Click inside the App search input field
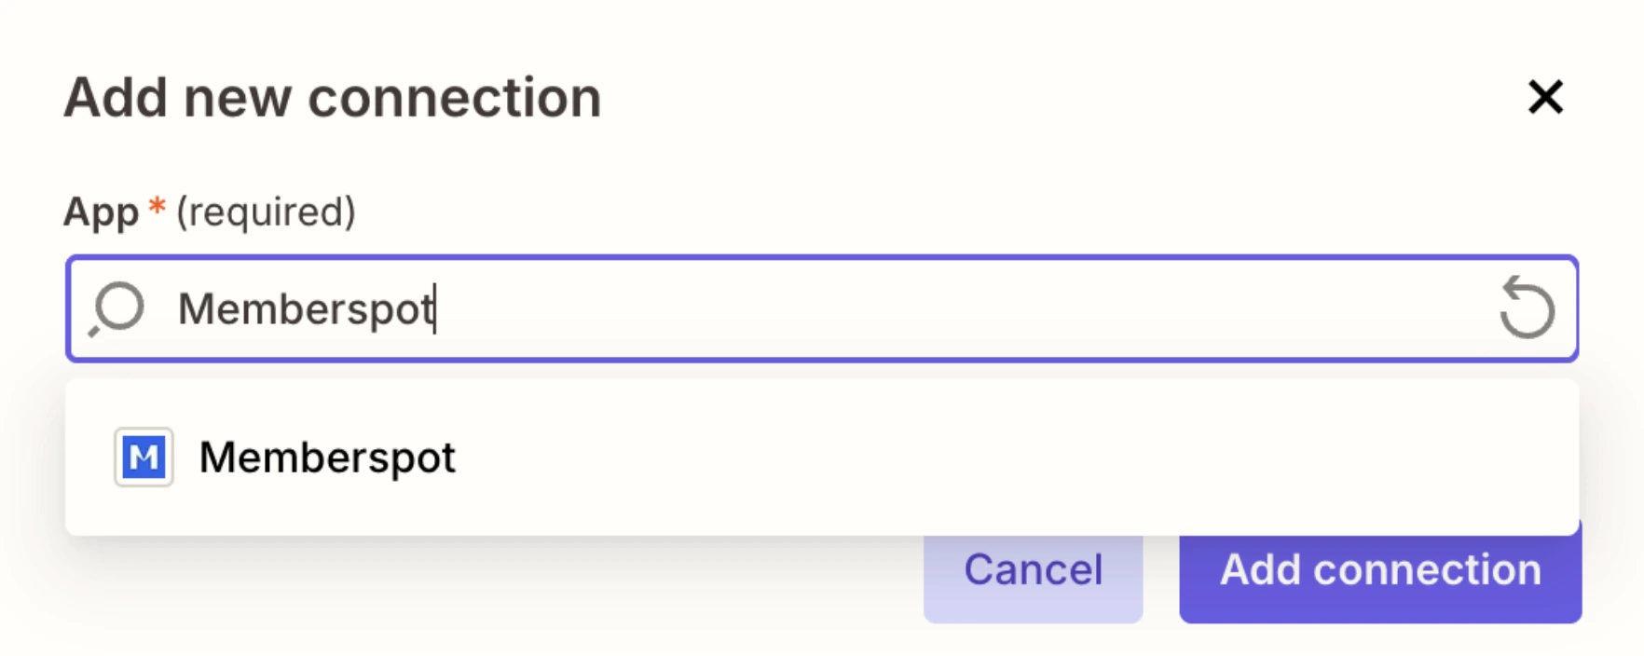 (x=652, y=308)
